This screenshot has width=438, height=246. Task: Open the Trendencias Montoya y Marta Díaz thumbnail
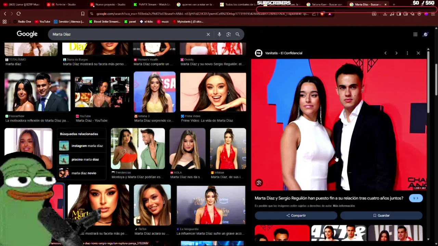click(x=138, y=149)
